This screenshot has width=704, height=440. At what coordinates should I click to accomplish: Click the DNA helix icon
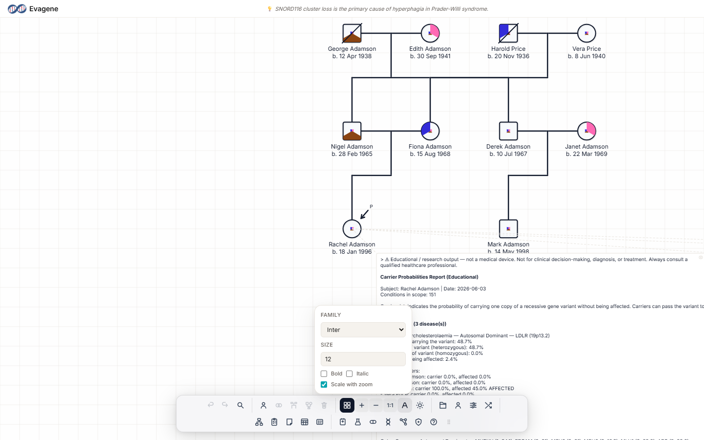[x=388, y=422]
